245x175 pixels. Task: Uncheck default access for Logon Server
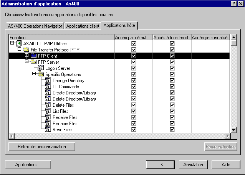click(x=134, y=68)
